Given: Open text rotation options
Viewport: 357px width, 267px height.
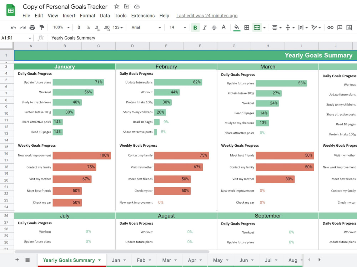Looking at the screenshot, I should coord(316,27).
